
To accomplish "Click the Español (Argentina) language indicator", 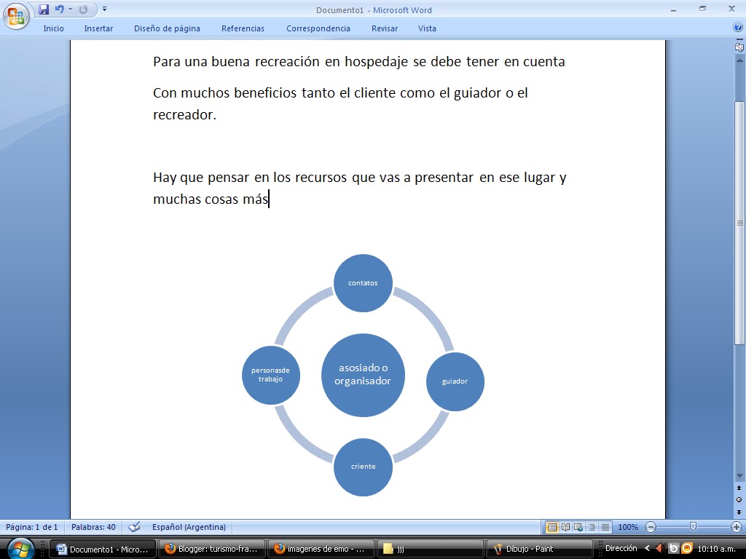I will coord(189,527).
